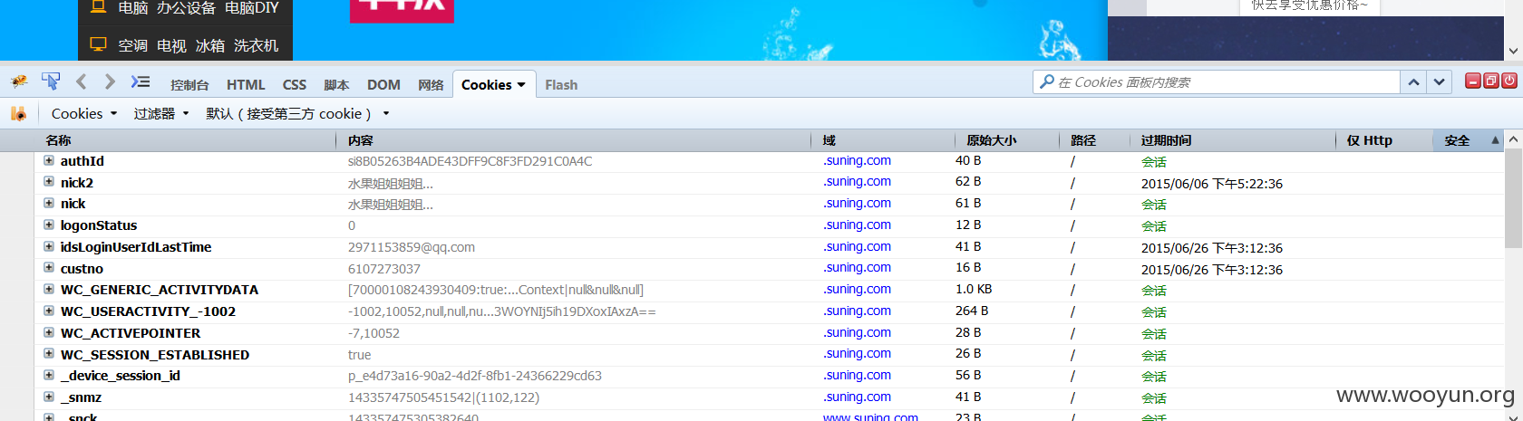Select the Cookies tab
1523x421 pixels.
point(493,84)
